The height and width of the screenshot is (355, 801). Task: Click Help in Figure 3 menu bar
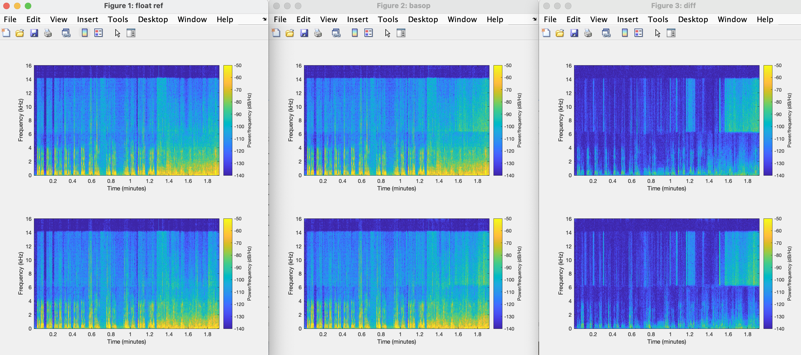[765, 19]
